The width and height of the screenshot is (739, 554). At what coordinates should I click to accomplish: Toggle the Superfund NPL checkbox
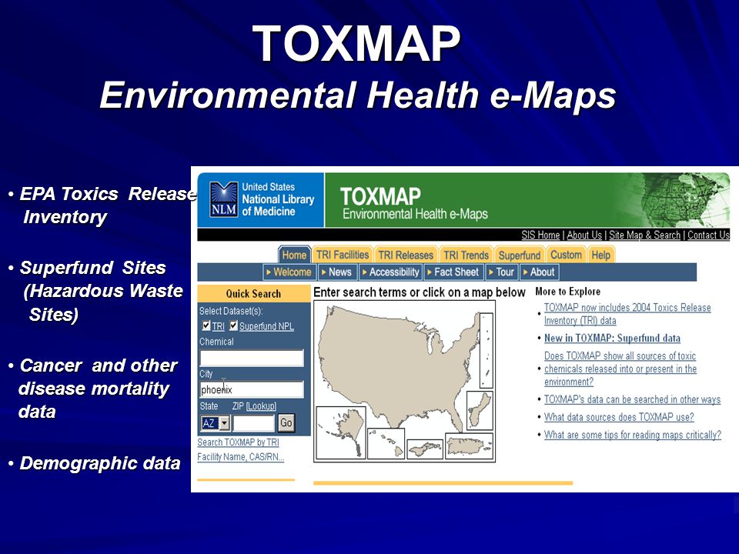(233, 325)
